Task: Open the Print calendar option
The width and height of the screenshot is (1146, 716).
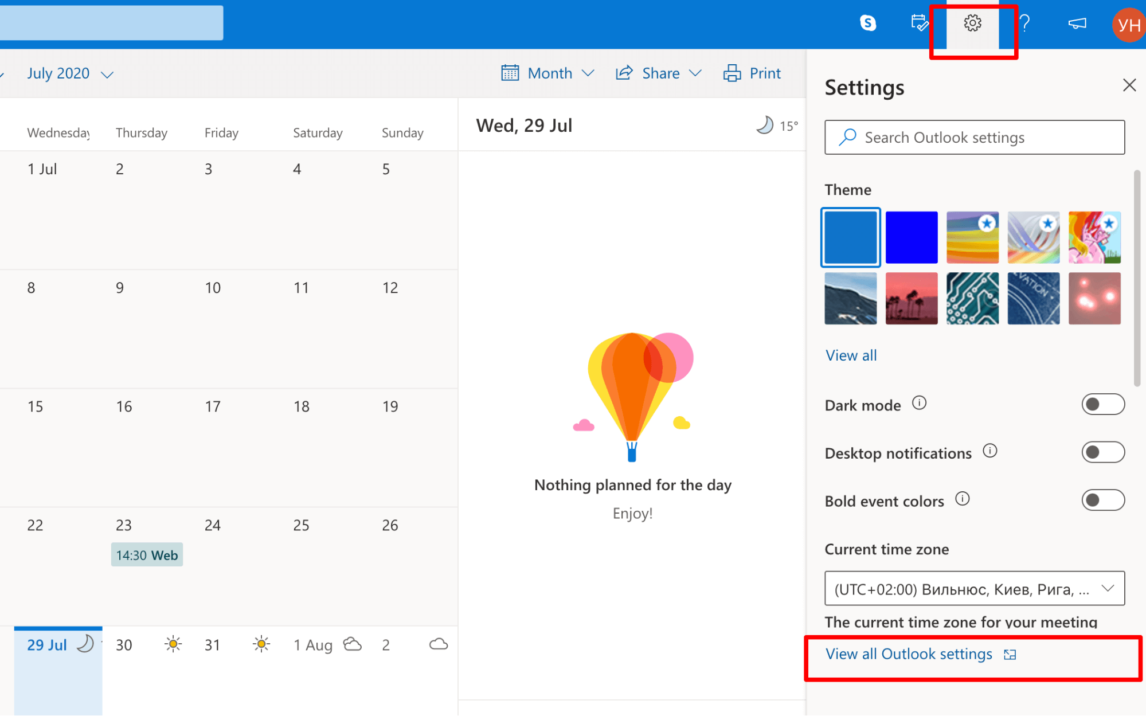Action: click(x=752, y=73)
